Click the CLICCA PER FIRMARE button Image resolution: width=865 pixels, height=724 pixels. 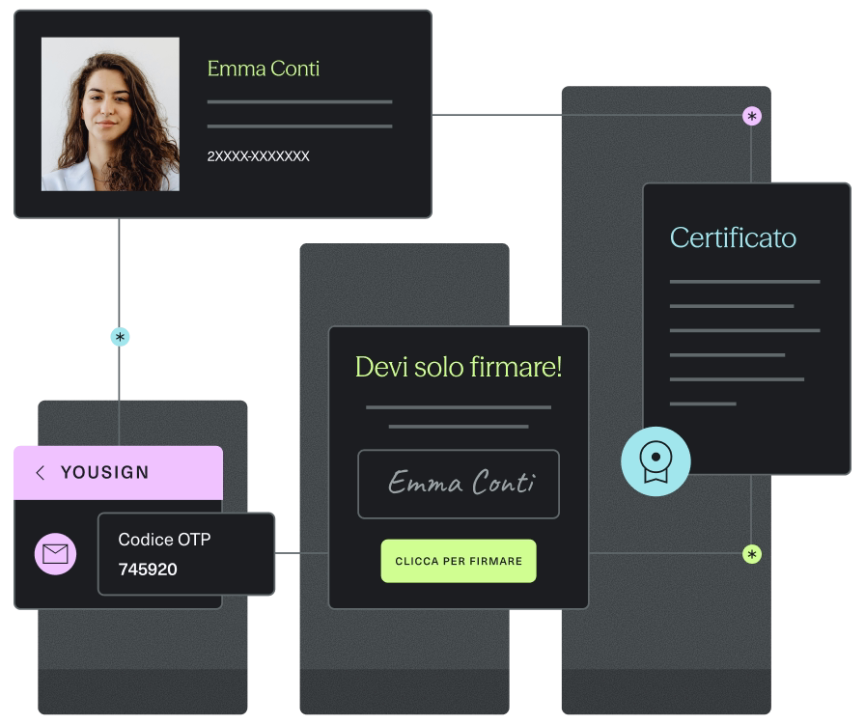459,561
